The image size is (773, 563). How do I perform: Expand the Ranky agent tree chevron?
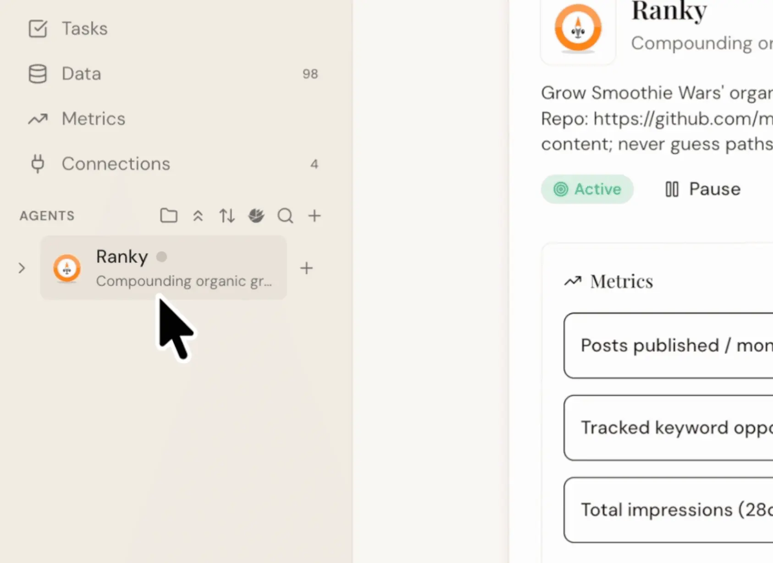pyautogui.click(x=22, y=268)
